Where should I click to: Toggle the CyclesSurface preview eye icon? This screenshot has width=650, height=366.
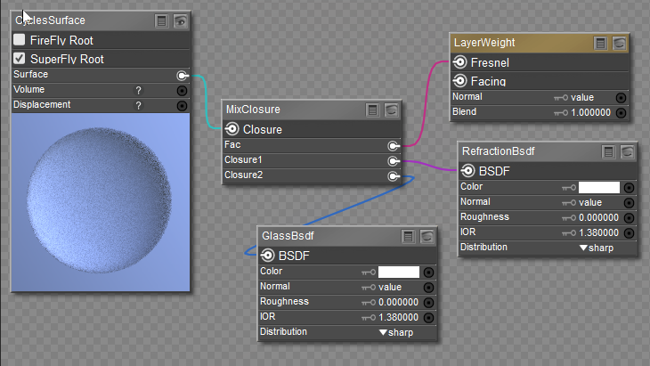181,20
